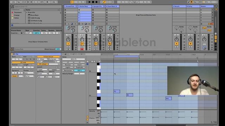This screenshot has width=225, height=126.
Task: Toggle return A activator button
Action: [x=176, y=44]
